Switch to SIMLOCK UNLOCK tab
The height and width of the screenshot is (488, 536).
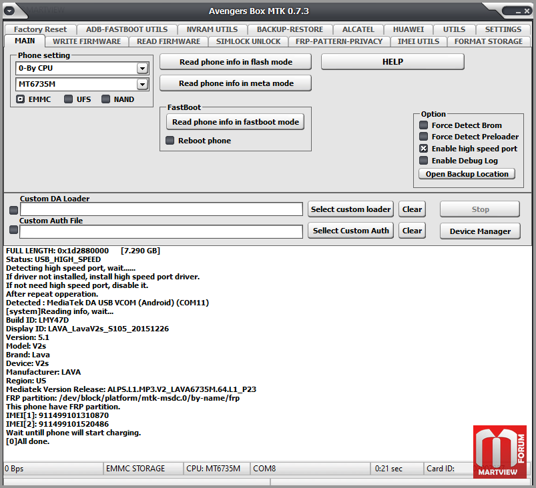[x=248, y=41]
